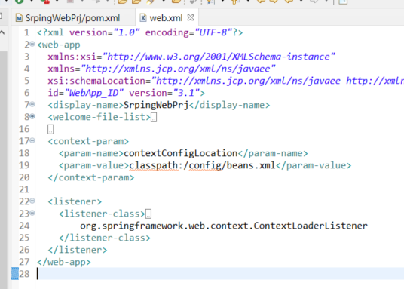This screenshot has width=404, height=289.
Task: Collapse the listener-class fold at line 23
Action: click(32, 213)
